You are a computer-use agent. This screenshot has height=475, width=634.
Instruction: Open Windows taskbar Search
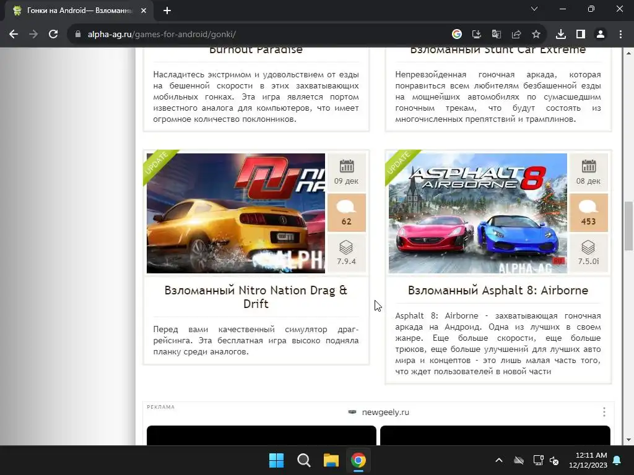point(303,460)
